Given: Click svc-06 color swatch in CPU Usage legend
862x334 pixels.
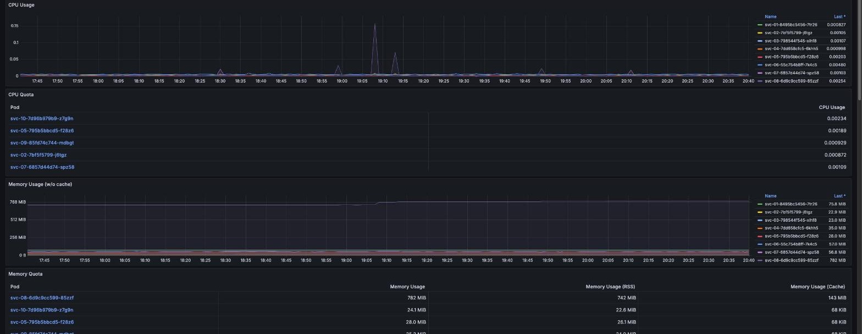Looking at the screenshot, I should point(760,65).
